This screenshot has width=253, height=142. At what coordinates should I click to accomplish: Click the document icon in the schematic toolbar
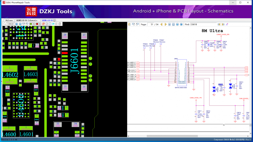click(129, 24)
